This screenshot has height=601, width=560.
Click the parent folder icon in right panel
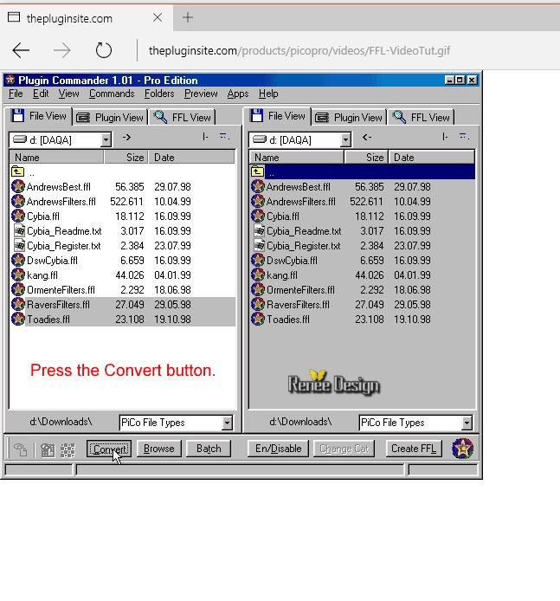tap(257, 171)
